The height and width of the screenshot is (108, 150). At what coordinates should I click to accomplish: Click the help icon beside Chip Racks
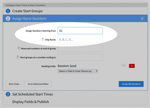42,39
